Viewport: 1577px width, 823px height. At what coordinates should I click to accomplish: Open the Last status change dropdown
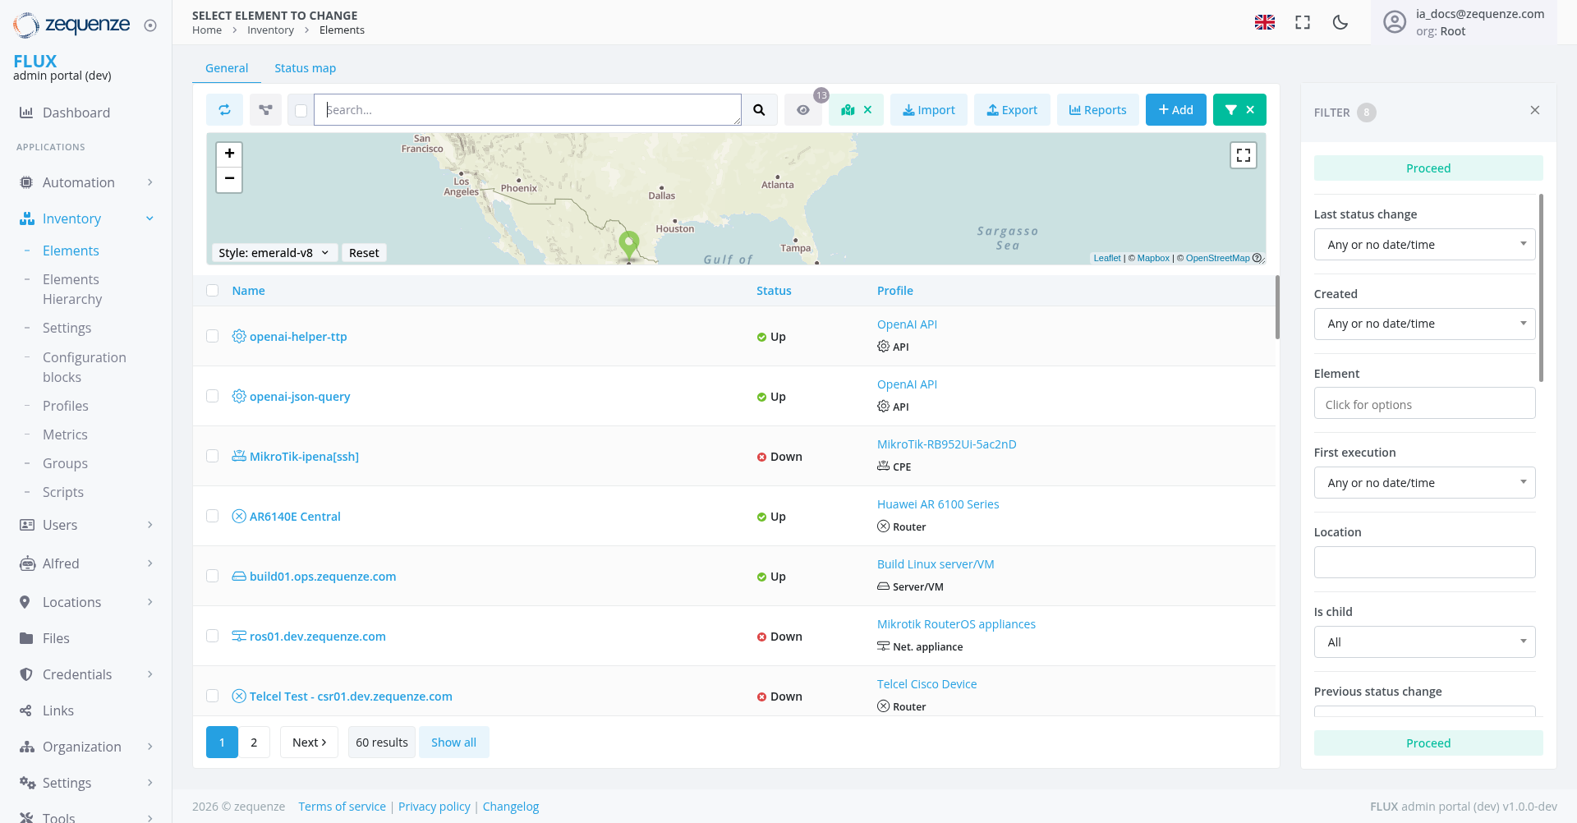[x=1425, y=245]
